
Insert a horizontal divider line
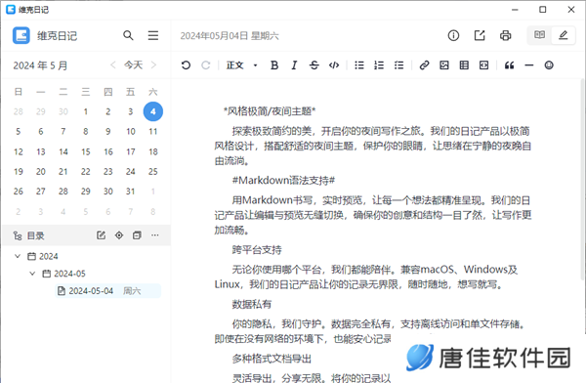click(x=528, y=65)
